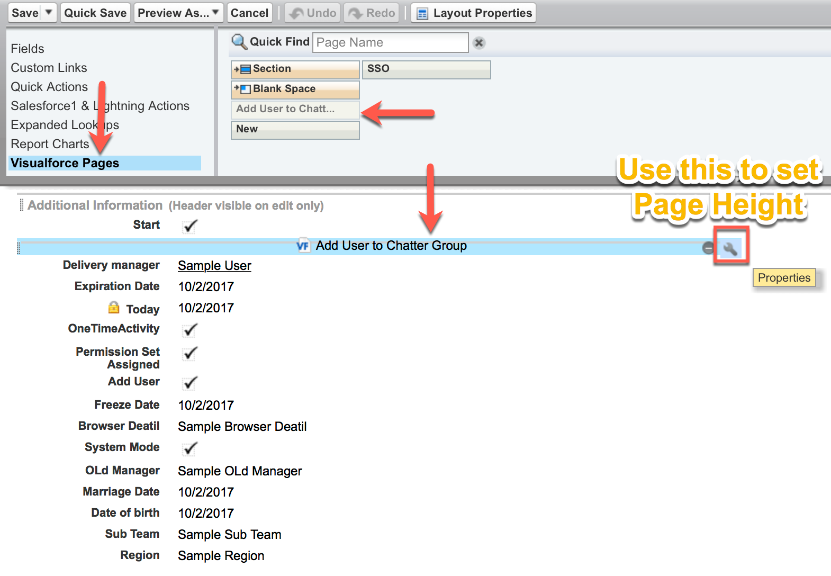Image resolution: width=831 pixels, height=576 pixels.
Task: Click the Quick Save button
Action: (x=95, y=13)
